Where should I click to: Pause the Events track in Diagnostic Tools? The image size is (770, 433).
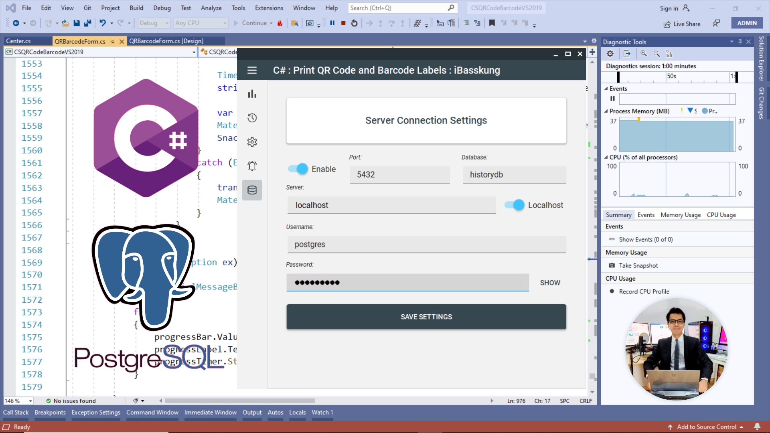[612, 99]
